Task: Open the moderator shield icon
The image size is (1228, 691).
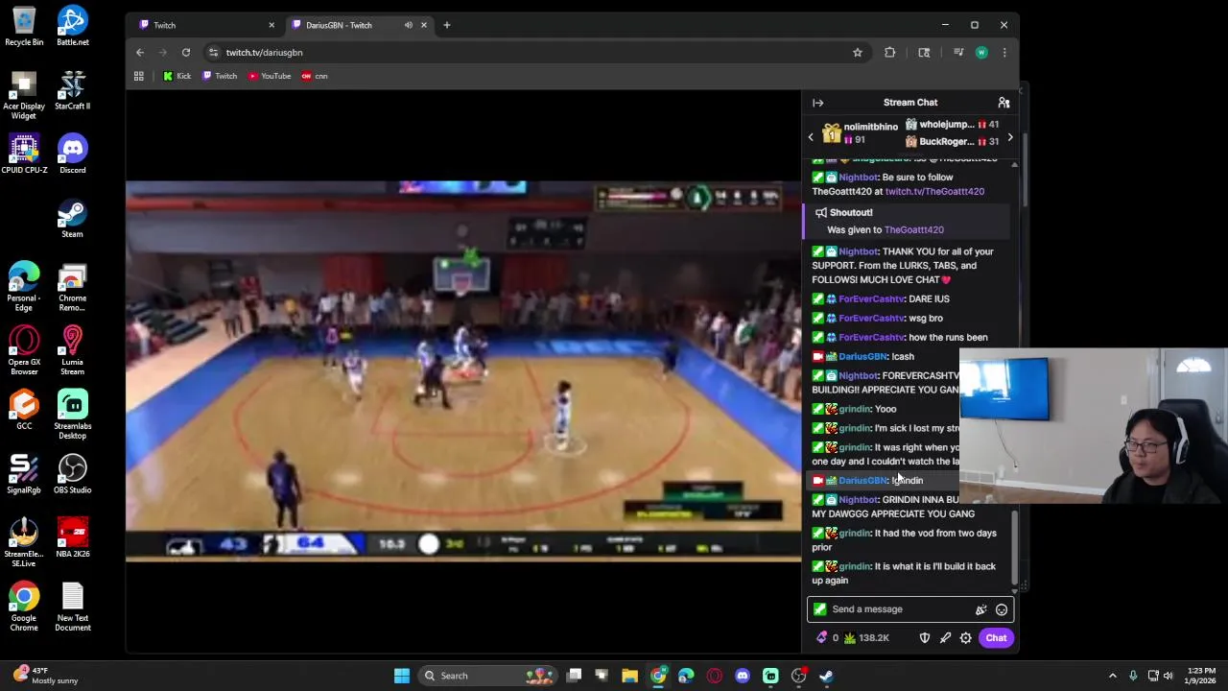Action: pos(925,638)
